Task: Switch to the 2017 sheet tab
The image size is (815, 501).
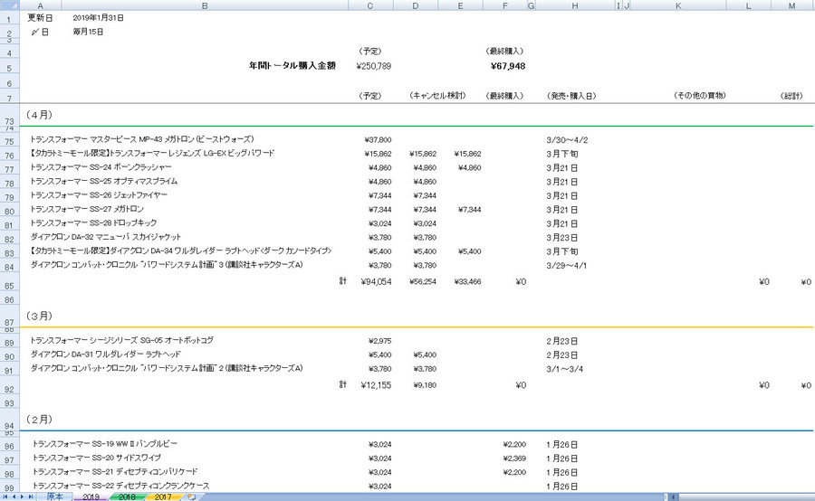Action: pos(163,496)
